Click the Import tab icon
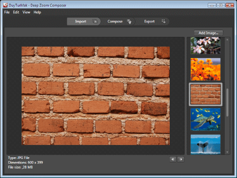 (95, 21)
